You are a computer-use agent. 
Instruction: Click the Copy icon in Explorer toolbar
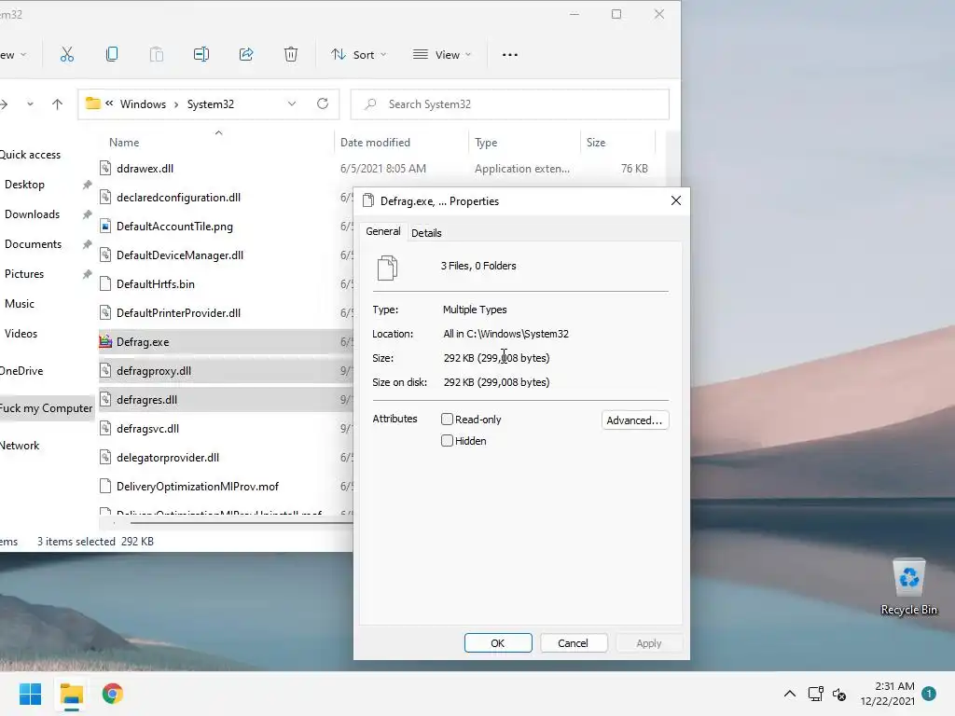(112, 55)
